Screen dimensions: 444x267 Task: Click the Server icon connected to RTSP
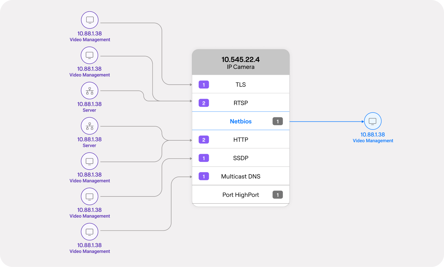(x=90, y=90)
